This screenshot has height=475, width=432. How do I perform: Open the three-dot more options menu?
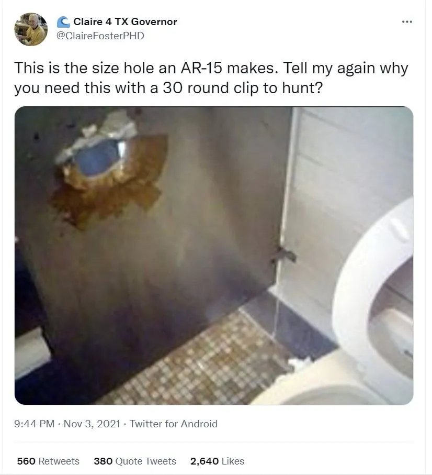[x=407, y=22]
